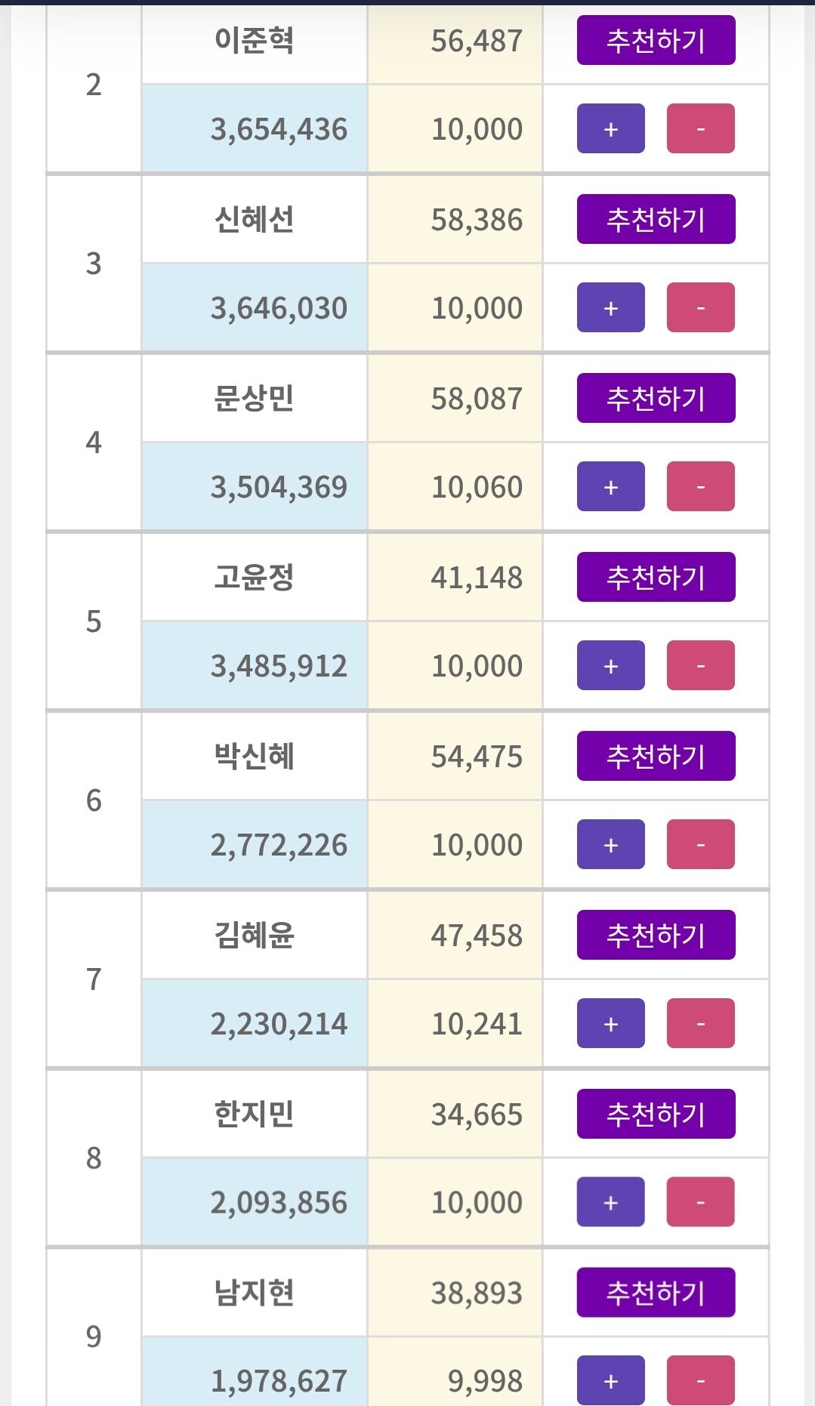The width and height of the screenshot is (815, 1406).
Task: Hit the plus button for 고윤정
Action: click(610, 666)
